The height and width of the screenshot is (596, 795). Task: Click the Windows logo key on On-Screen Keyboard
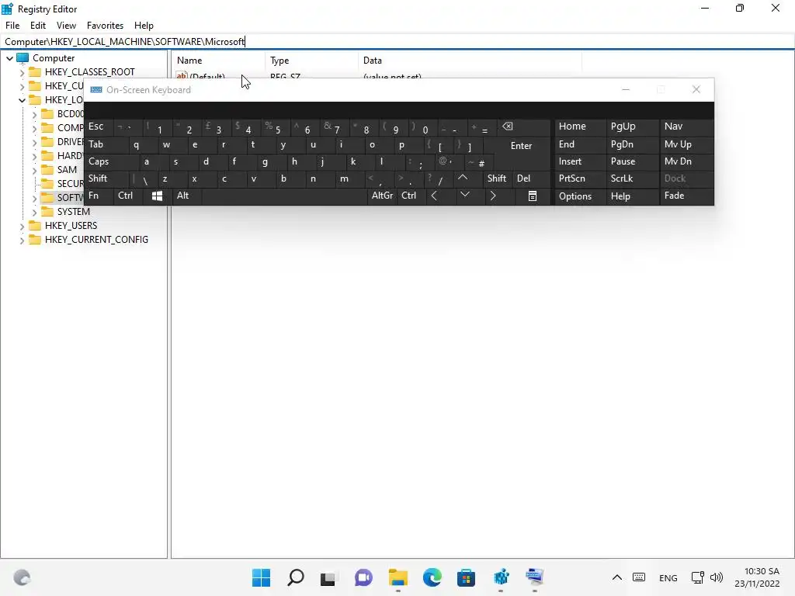157,196
